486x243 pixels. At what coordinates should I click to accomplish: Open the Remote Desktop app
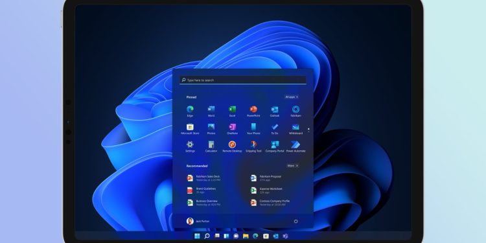[232, 146]
